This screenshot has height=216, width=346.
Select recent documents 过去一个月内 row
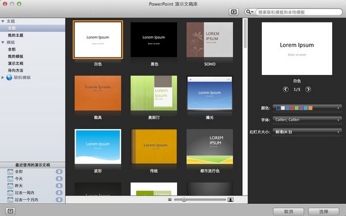tap(32, 200)
